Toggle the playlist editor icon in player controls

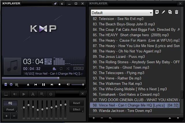(x=5, y=84)
